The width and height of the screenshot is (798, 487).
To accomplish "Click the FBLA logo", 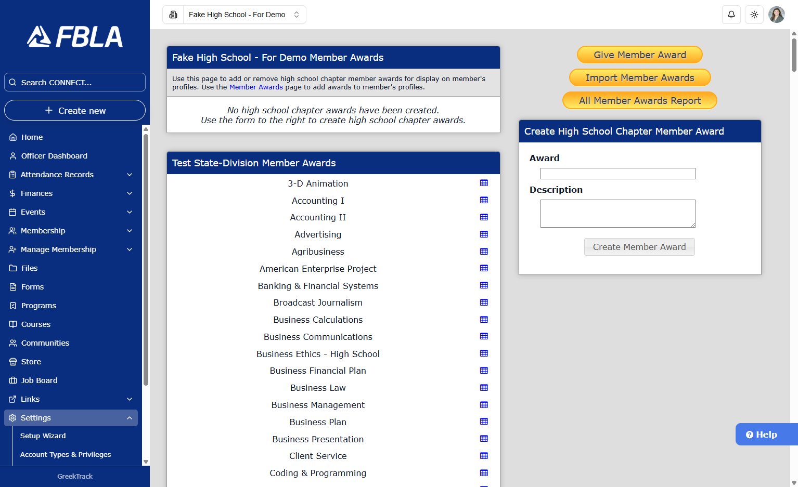I will point(75,36).
